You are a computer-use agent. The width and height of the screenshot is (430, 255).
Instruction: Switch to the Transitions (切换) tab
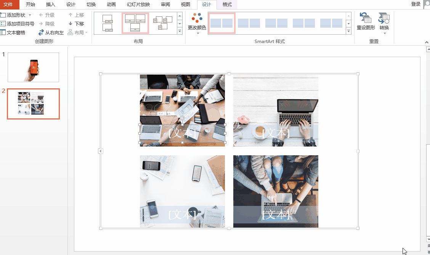point(91,5)
